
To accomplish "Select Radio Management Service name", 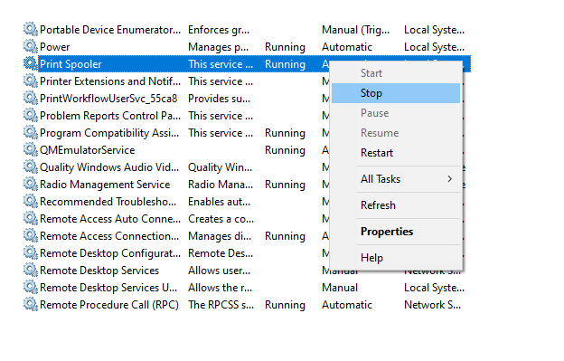I will pos(105,185).
